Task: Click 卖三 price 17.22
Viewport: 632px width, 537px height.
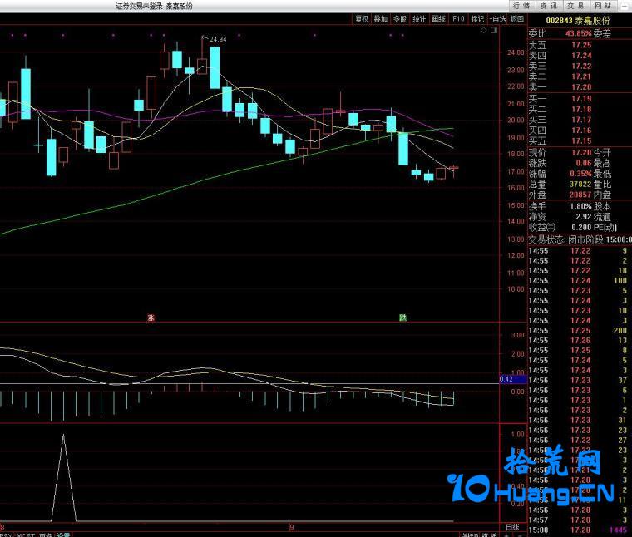Action: [581, 66]
